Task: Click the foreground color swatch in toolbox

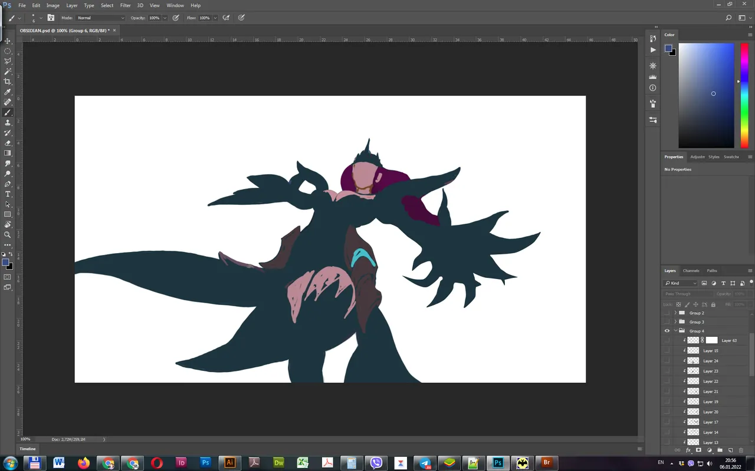Action: point(5,263)
